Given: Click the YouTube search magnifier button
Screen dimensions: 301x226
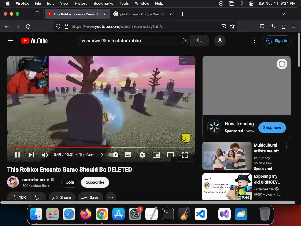Looking at the screenshot, I should [200, 41].
